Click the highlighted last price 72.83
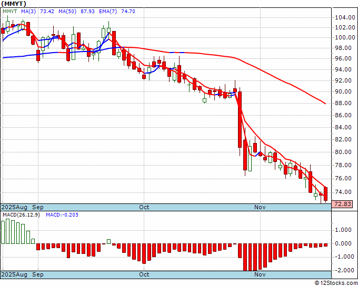Viewport: 358px width, 287px height. coord(342,204)
